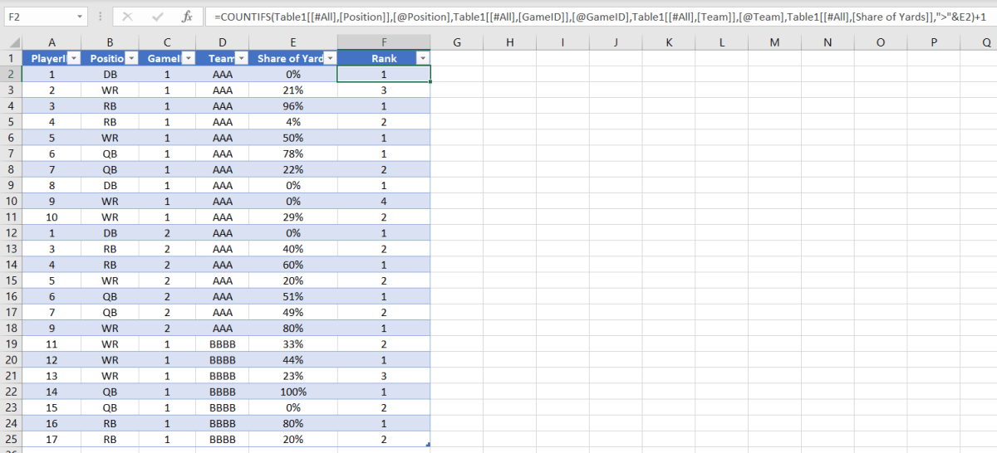
Task: Open the PlayerID column filter dropdown
Action: tap(72, 58)
